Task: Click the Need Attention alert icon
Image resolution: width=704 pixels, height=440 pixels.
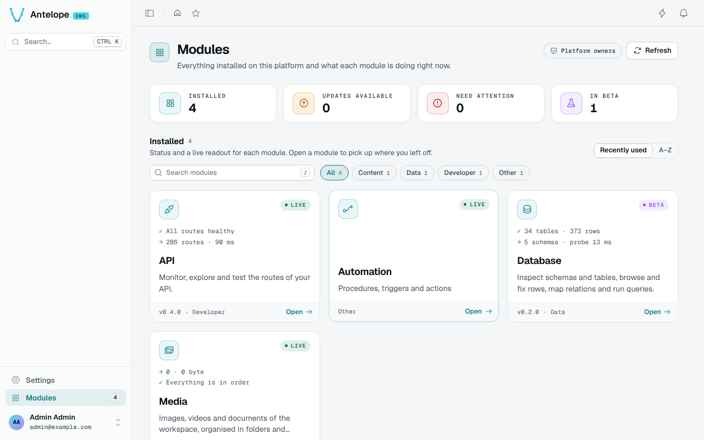Action: click(438, 103)
